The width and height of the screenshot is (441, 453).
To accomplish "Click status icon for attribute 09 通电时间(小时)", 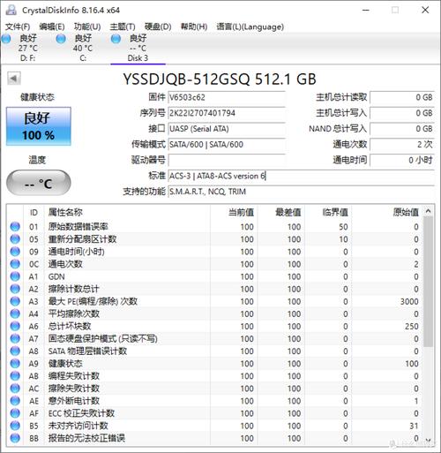I will pos(15,252).
